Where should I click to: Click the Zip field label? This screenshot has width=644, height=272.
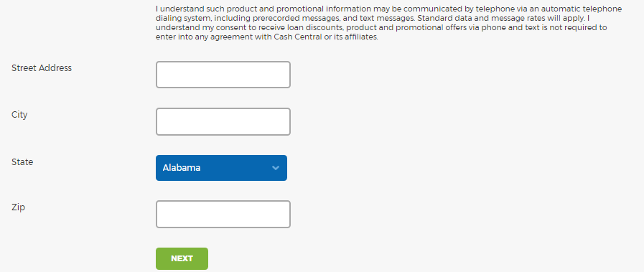18,207
